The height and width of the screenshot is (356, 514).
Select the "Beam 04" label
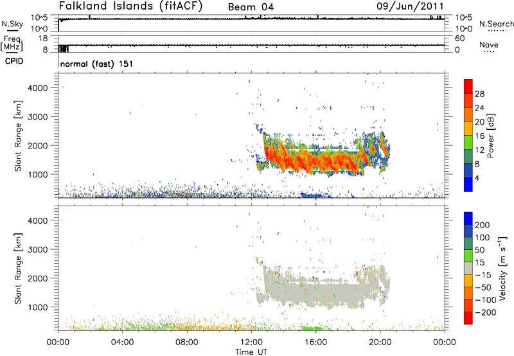251,7
